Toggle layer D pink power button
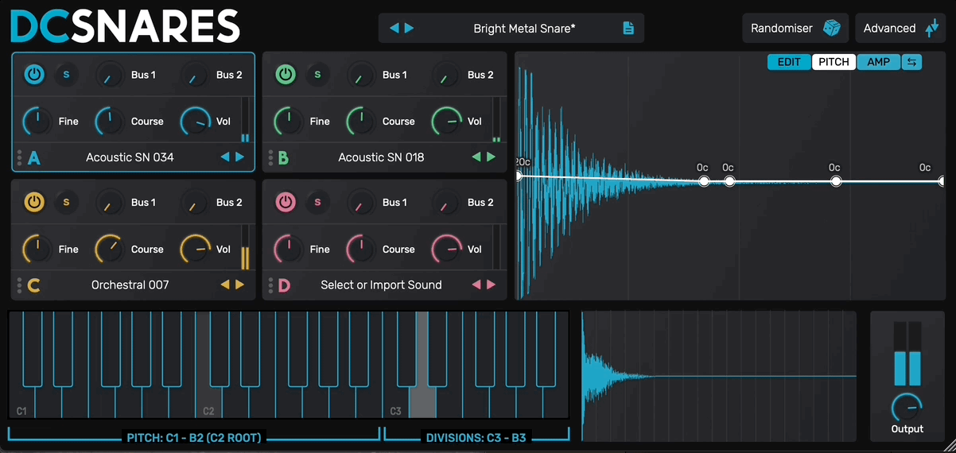This screenshot has height=453, width=956. [286, 203]
